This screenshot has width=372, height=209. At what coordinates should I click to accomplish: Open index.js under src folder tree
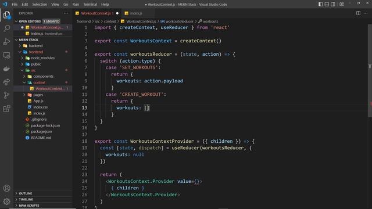pyautogui.click(x=43, y=113)
